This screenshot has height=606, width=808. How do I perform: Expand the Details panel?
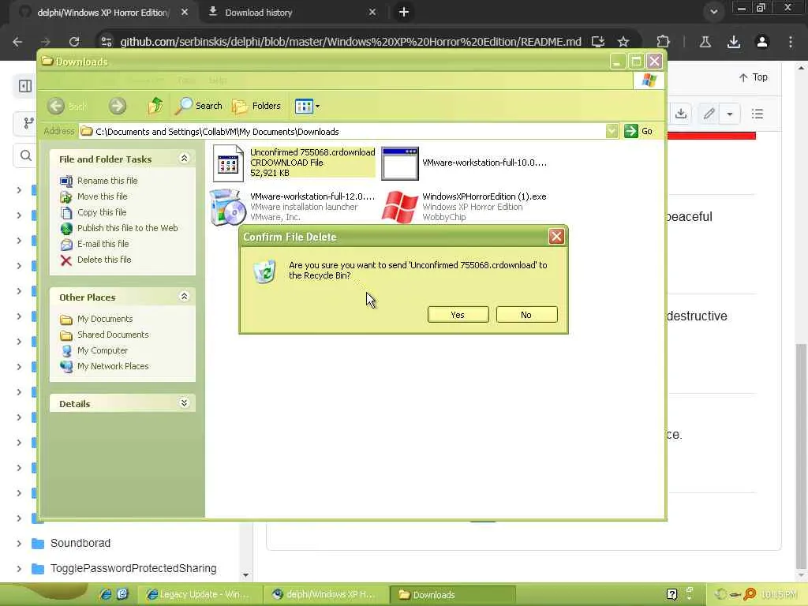[184, 403]
